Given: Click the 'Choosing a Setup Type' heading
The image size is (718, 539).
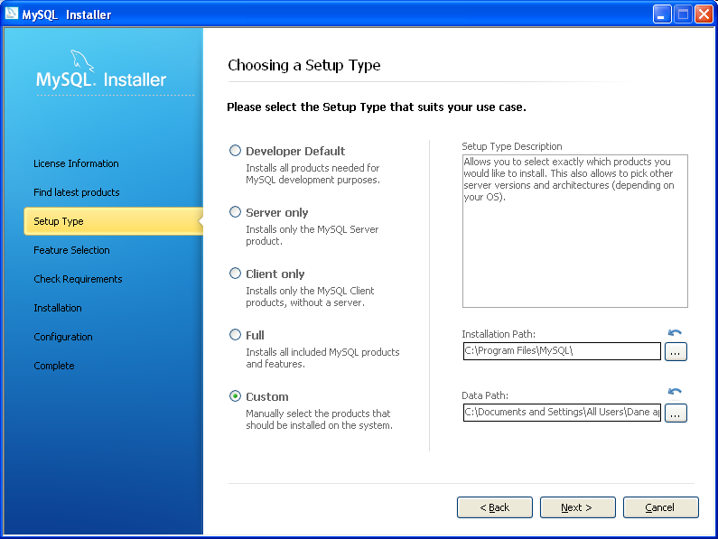Looking at the screenshot, I should coord(304,66).
